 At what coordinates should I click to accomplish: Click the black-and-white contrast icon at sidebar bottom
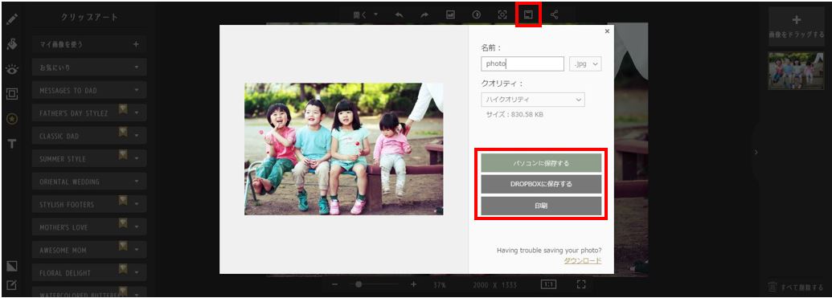(x=12, y=266)
